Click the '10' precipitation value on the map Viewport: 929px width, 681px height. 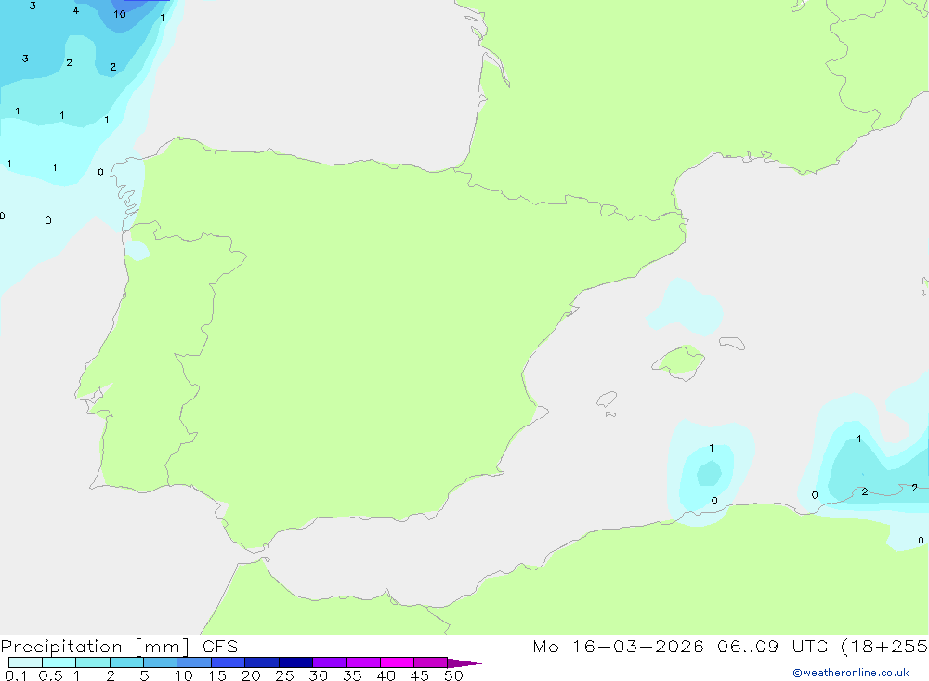click(120, 14)
